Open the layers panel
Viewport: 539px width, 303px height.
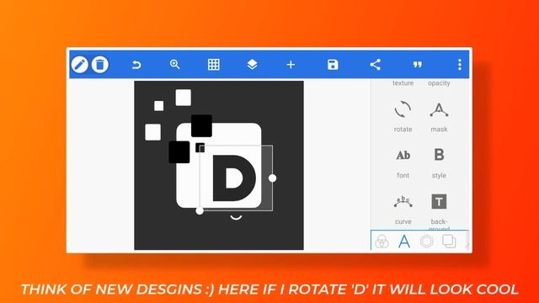(253, 65)
